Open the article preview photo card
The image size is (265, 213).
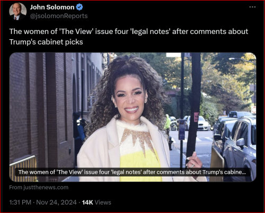(x=132, y=117)
